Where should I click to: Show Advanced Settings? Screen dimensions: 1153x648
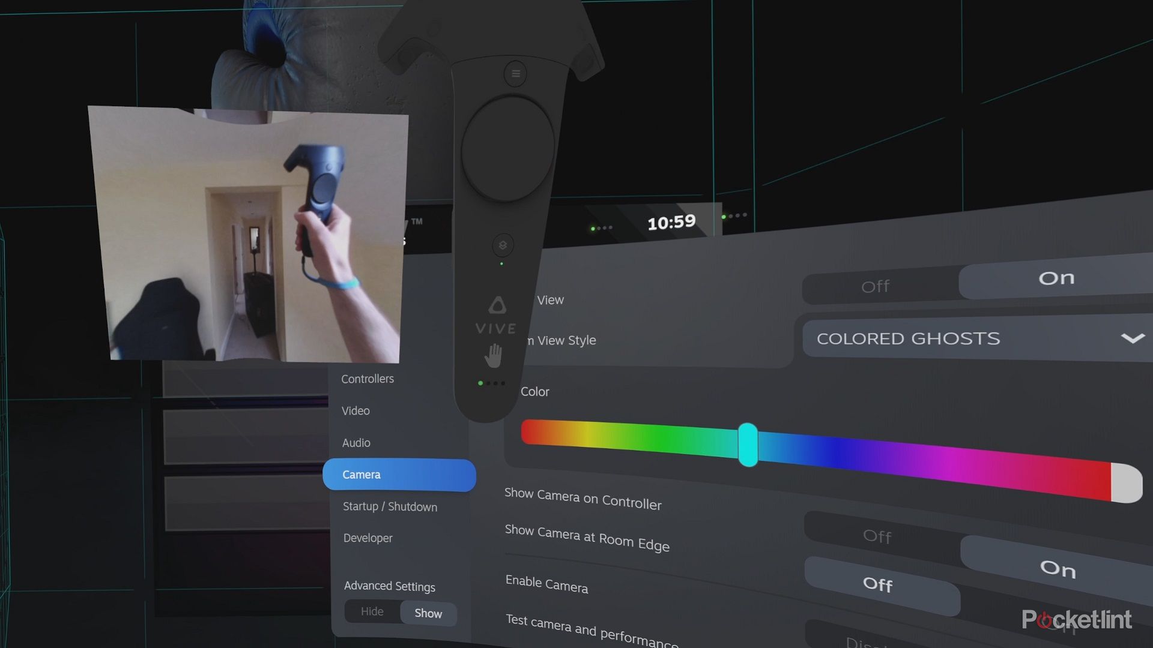(428, 613)
